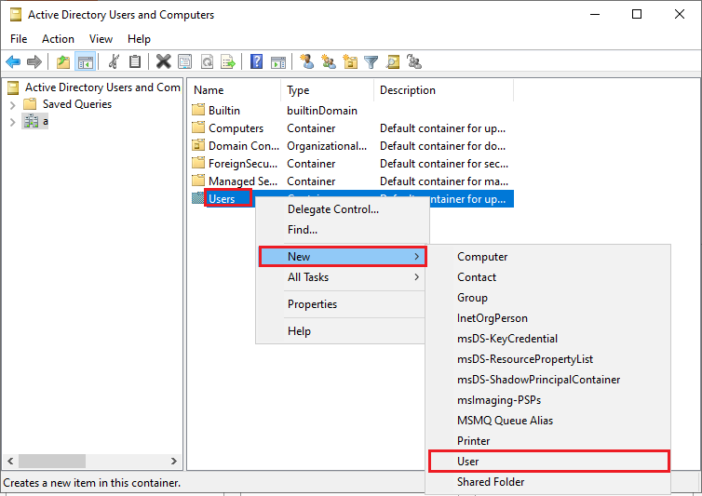This screenshot has width=702, height=496.
Task: Click the blue Help question mark icon
Action: point(257,61)
